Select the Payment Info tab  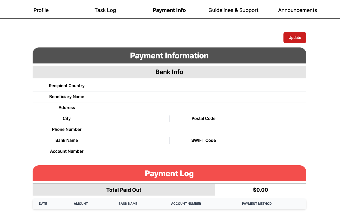[169, 10]
